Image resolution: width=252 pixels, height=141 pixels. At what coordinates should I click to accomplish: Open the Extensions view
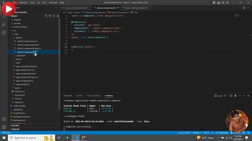pyautogui.click(x=4, y=33)
